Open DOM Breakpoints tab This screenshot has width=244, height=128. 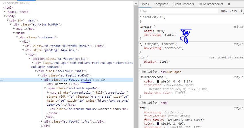tap(211, 4)
